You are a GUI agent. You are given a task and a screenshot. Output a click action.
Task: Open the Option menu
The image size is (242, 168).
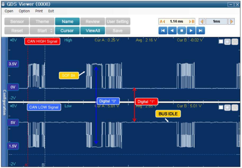pyautogui.click(x=24, y=11)
